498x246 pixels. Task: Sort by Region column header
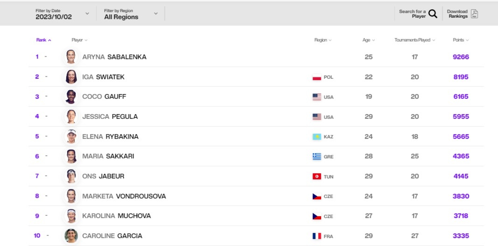click(323, 40)
